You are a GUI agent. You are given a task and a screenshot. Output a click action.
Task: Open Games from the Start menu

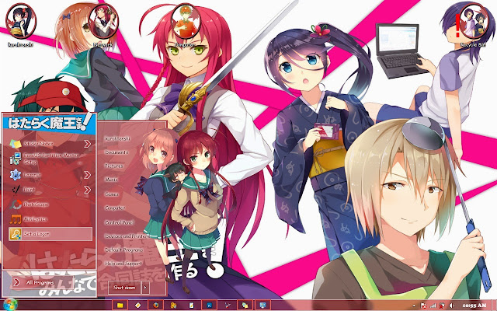point(112,194)
